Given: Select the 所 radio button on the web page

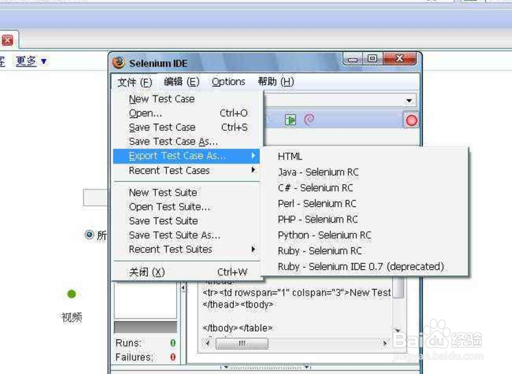Looking at the screenshot, I should pyautogui.click(x=89, y=234).
